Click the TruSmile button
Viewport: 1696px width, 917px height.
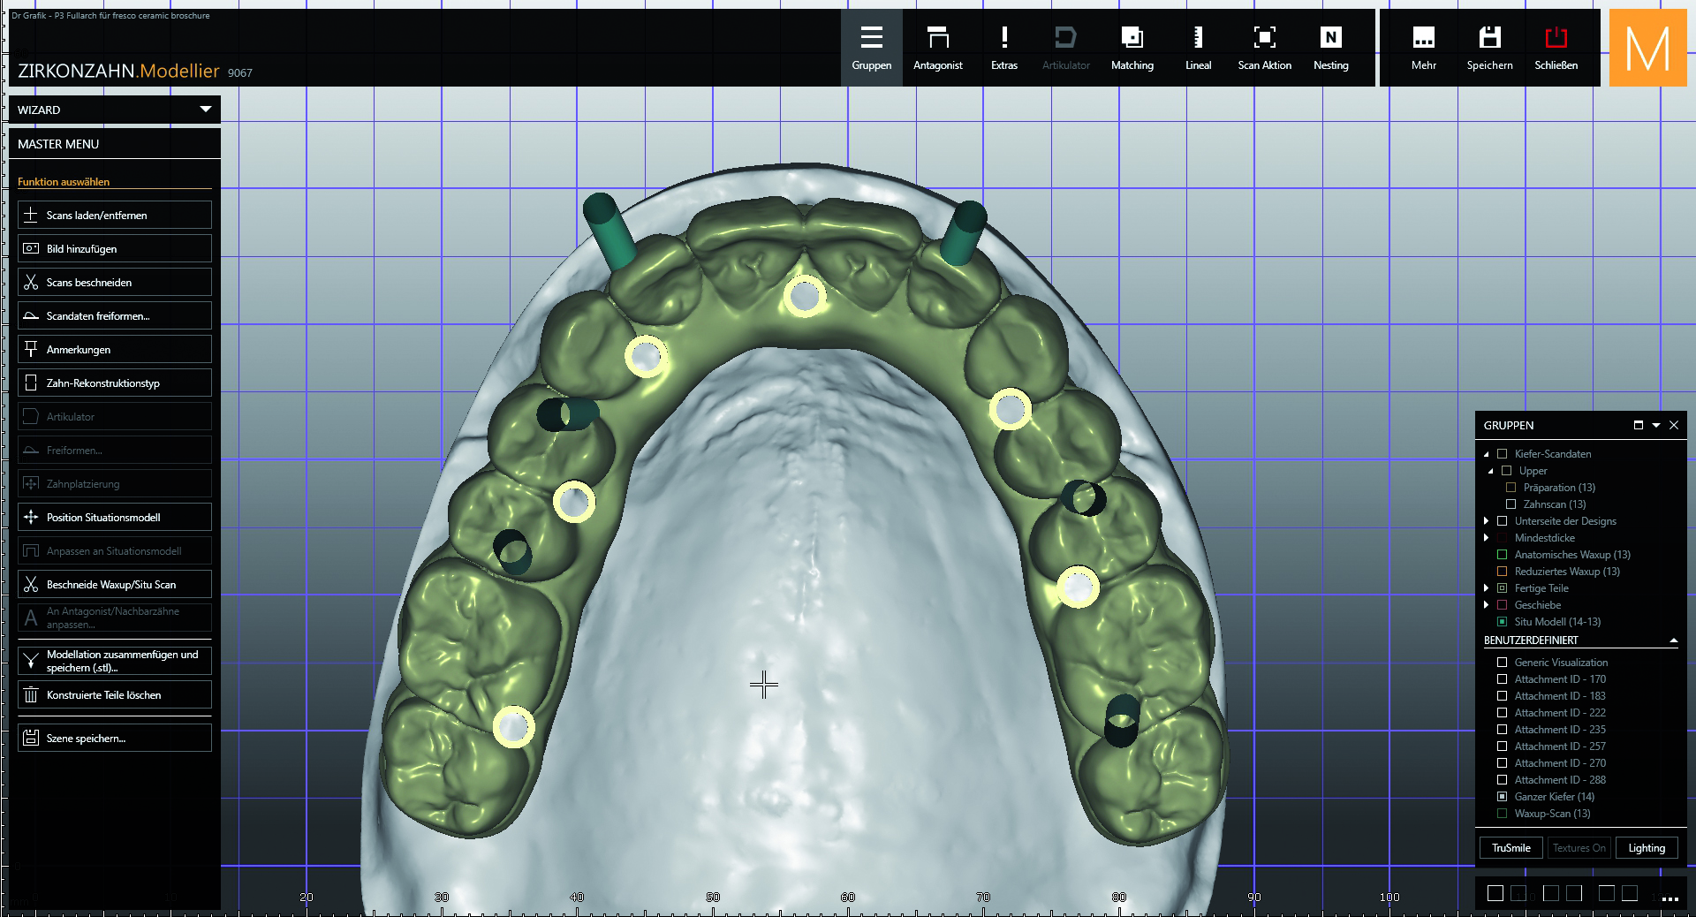1510,847
